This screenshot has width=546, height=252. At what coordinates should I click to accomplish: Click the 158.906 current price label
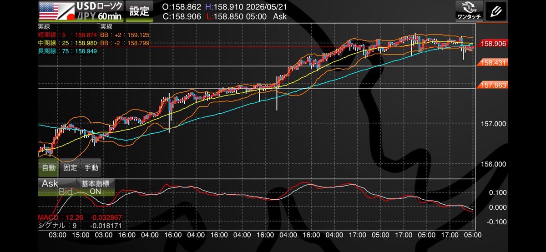point(492,43)
